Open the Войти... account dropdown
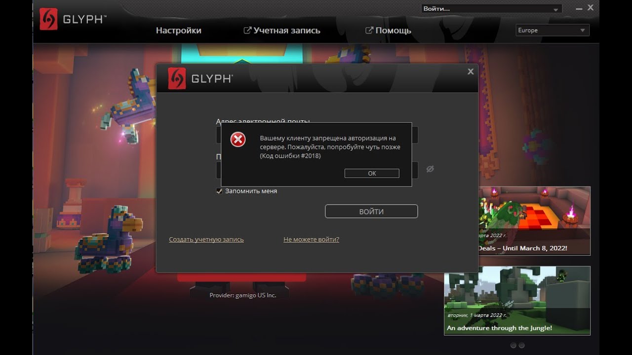Image resolution: width=632 pixels, height=355 pixels. 492,9
